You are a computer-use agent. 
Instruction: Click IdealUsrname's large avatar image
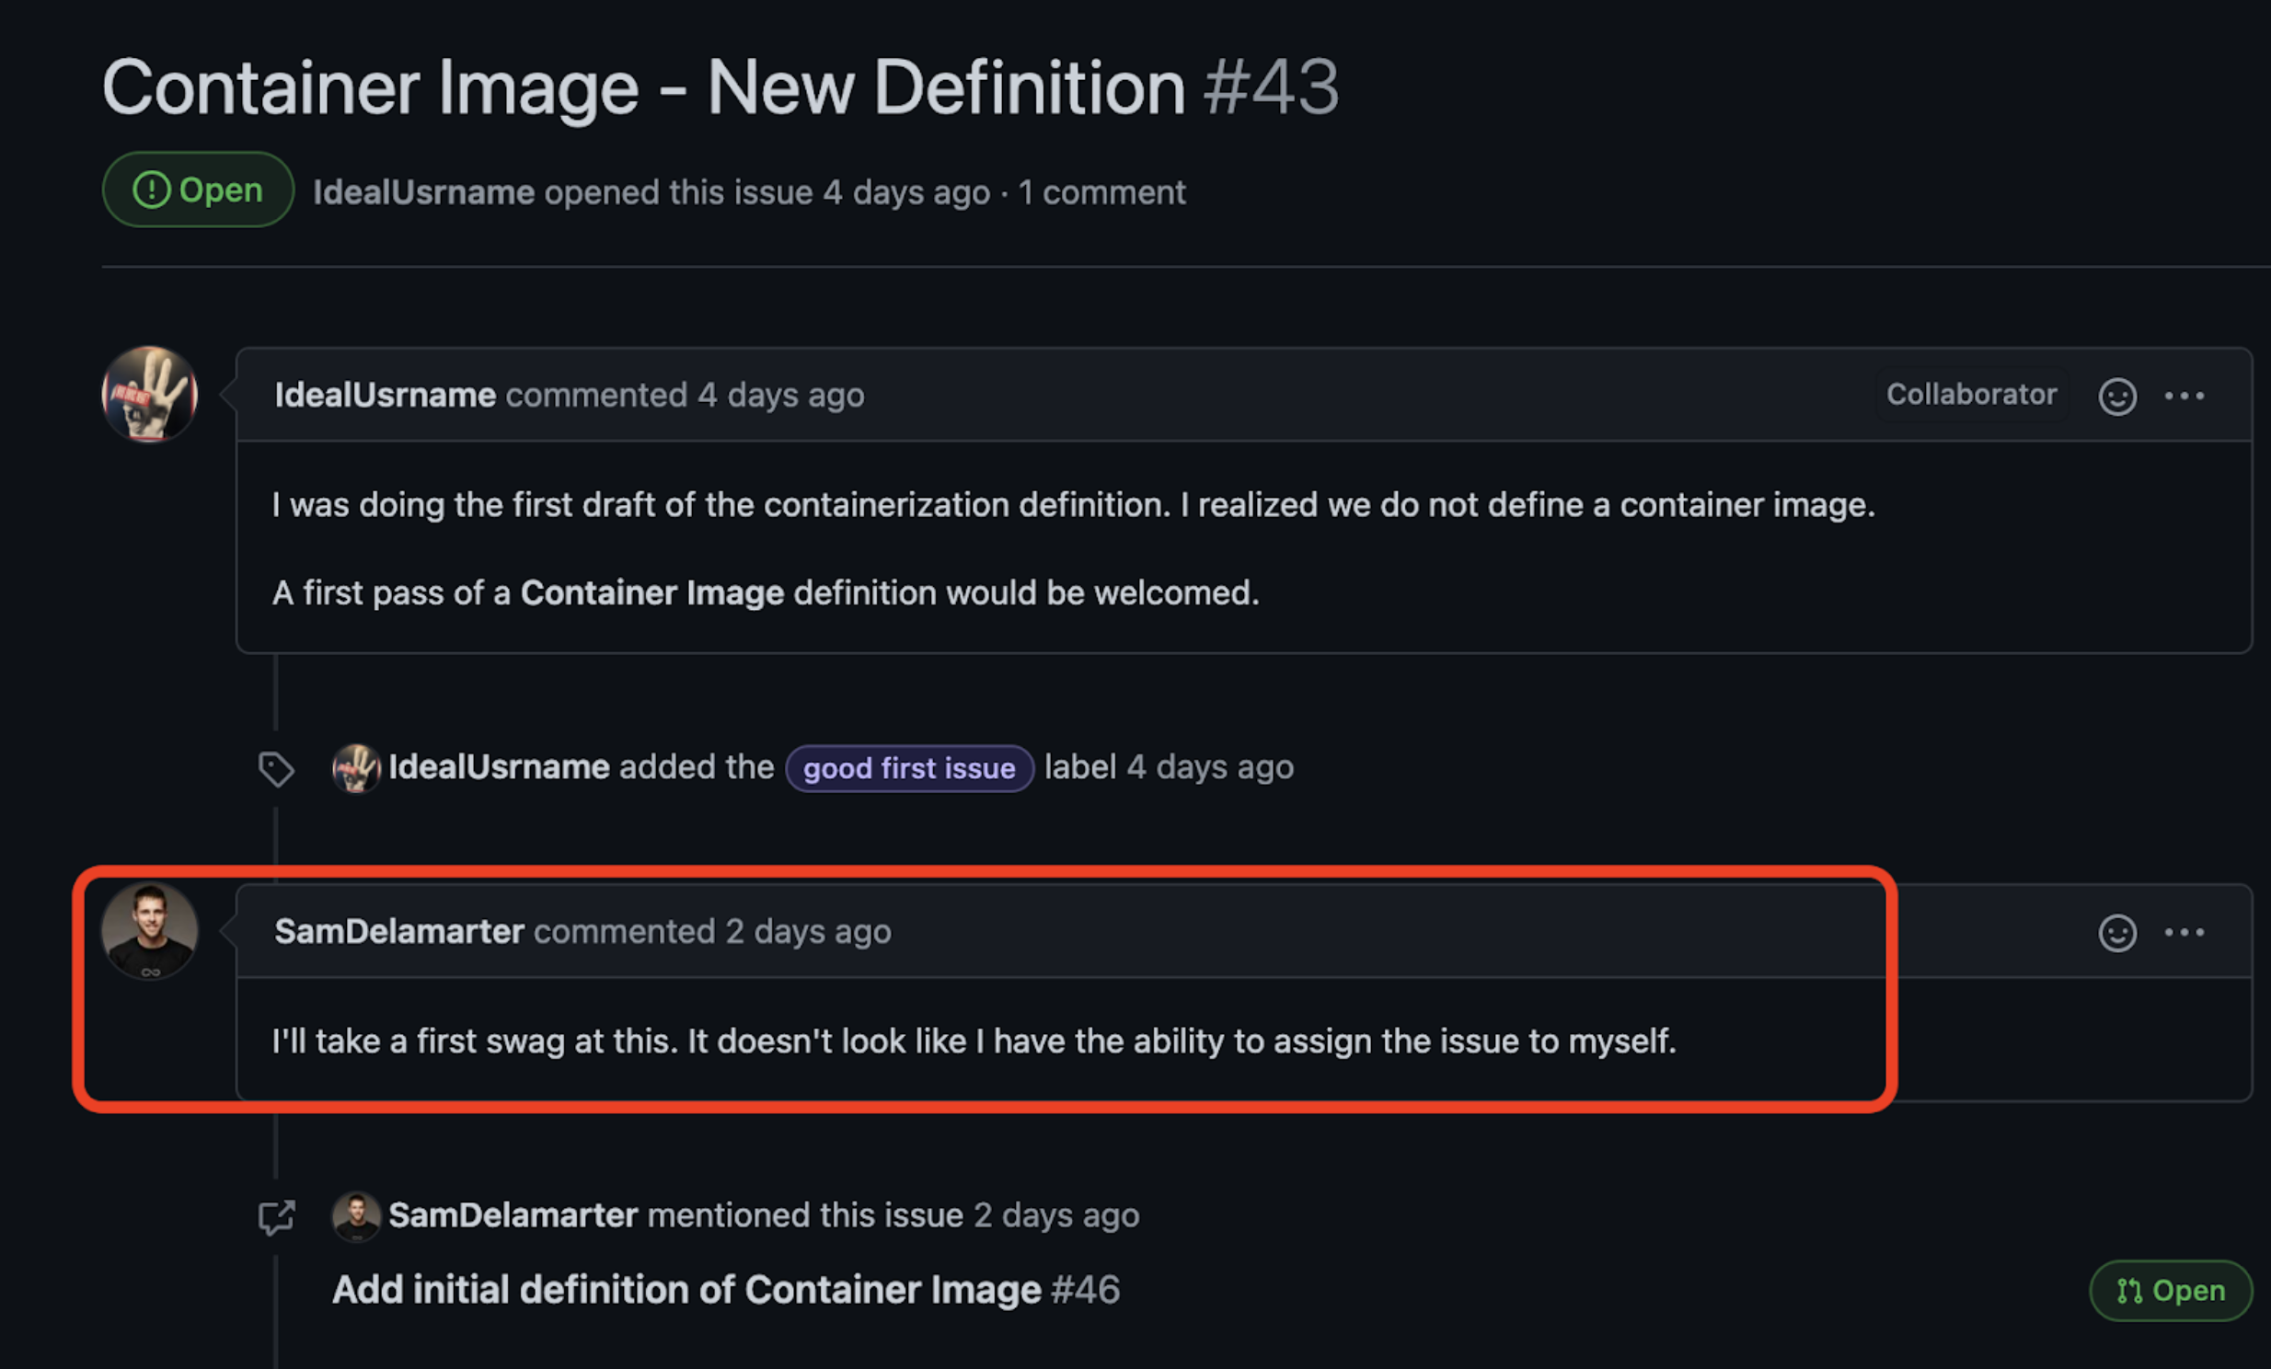coord(149,395)
